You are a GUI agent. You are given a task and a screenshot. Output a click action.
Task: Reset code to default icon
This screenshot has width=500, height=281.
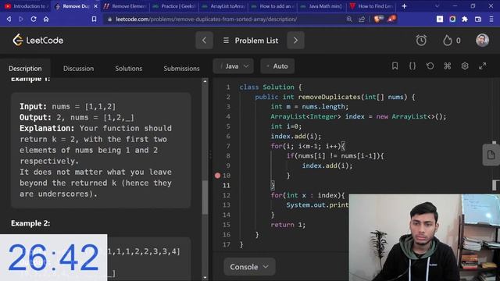tap(430, 66)
